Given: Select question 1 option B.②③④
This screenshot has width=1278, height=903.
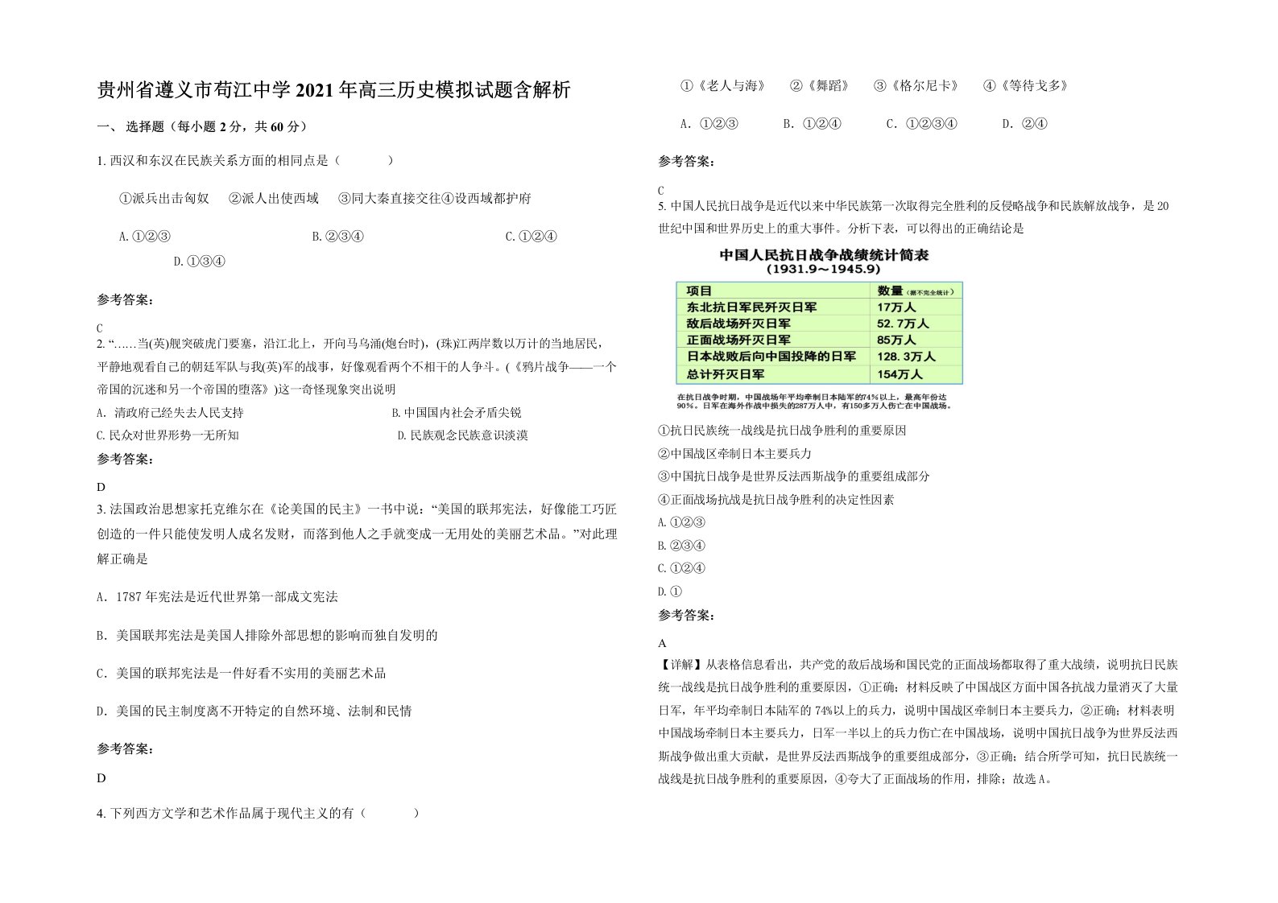Looking at the screenshot, I should [x=338, y=237].
